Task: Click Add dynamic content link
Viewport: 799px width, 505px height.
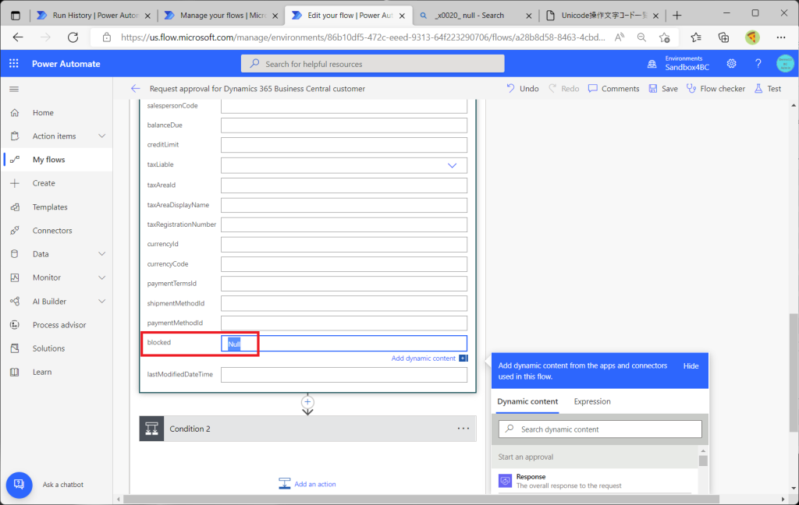Action: click(424, 358)
